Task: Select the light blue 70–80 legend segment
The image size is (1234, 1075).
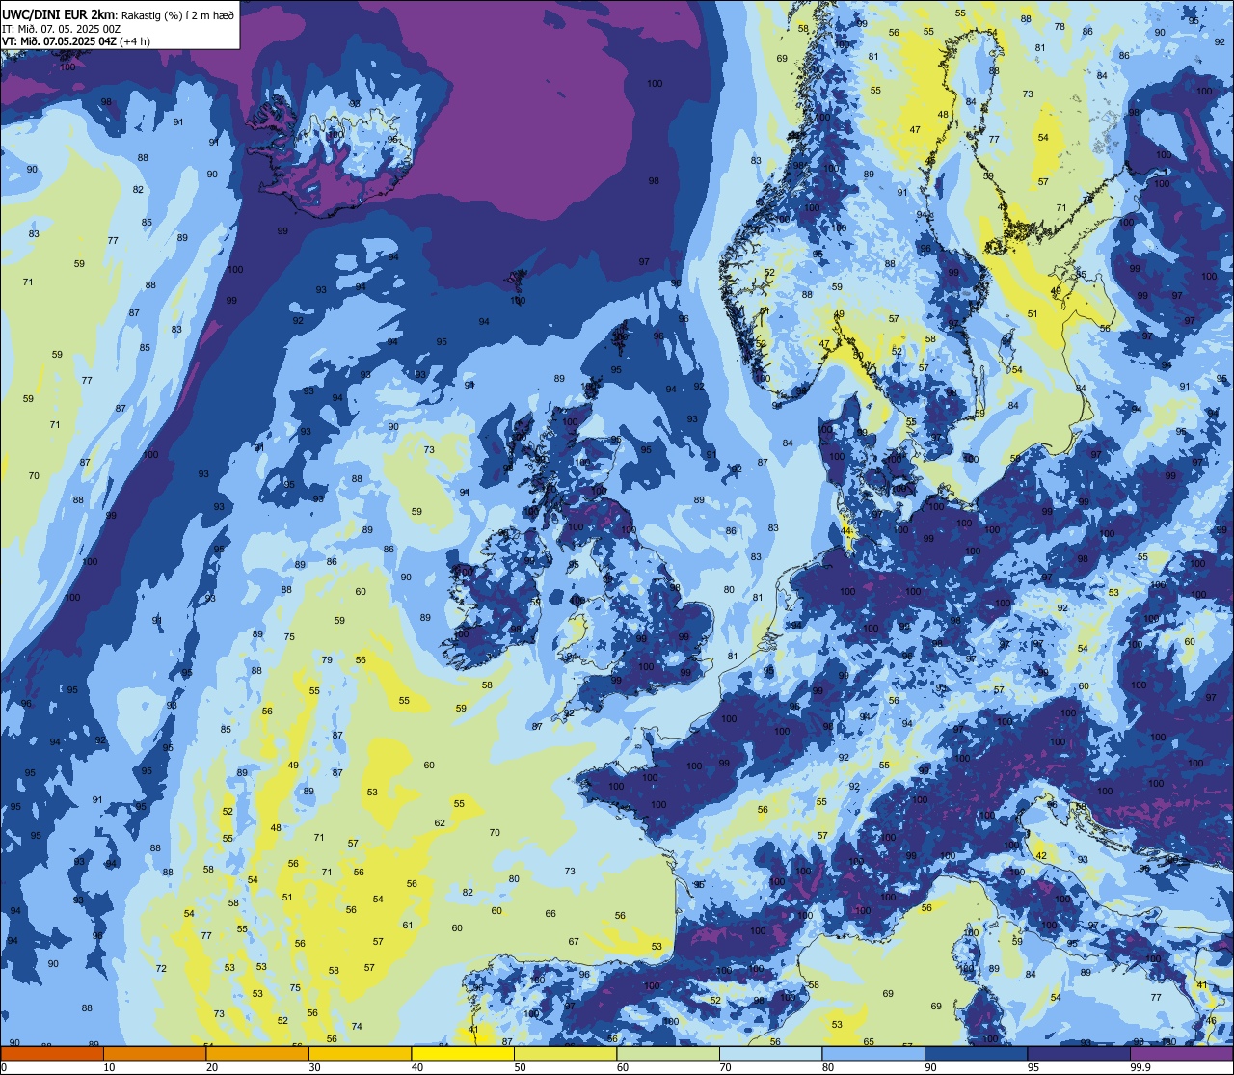Action: tap(771, 1054)
